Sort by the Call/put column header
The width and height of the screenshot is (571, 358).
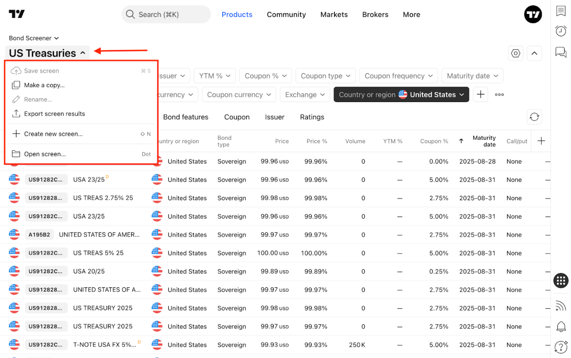(x=517, y=141)
